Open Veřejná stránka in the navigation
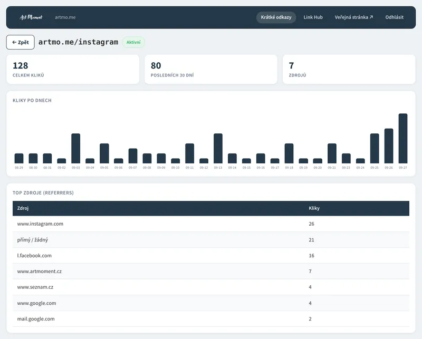Screen dimensions: 422x339 [354, 17]
